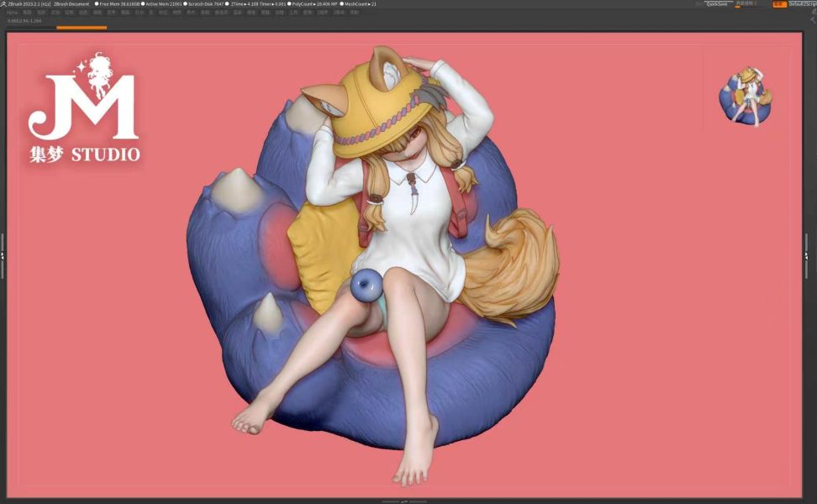
Task: Click the QuickSave button
Action: click(716, 4)
